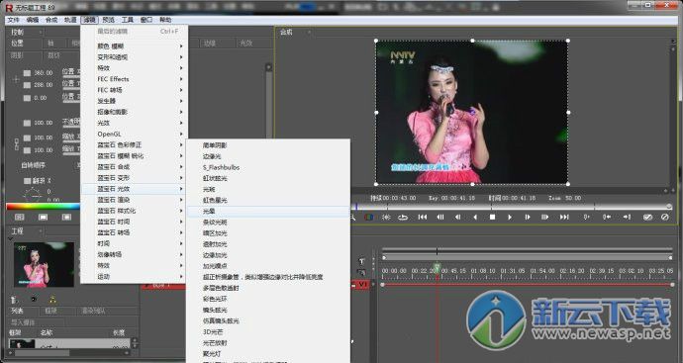Select 光晕 highlighted submenu item
Viewport: 683px width, 363px height.
tap(268, 211)
